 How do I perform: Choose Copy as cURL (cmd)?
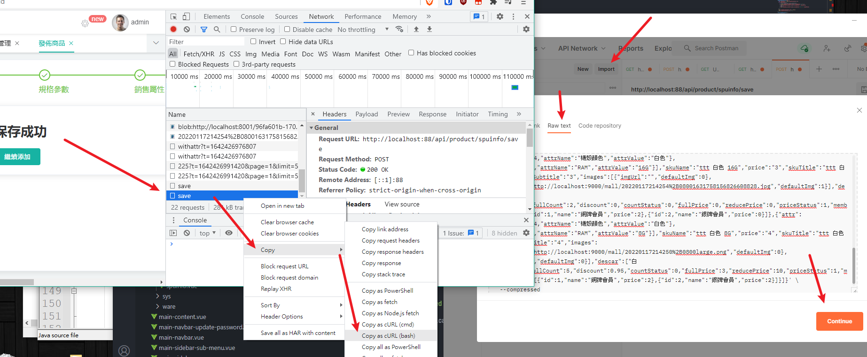pos(391,325)
